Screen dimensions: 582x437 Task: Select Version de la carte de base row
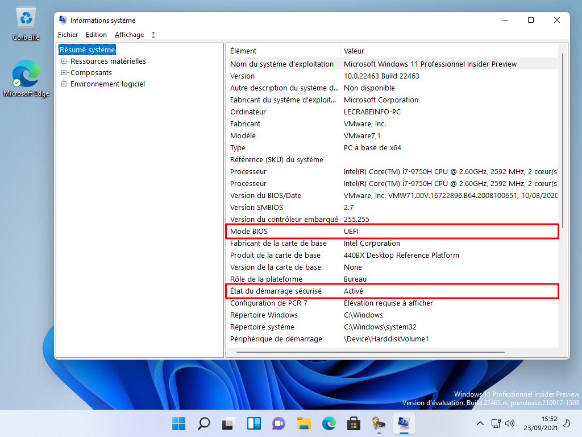[392, 267]
